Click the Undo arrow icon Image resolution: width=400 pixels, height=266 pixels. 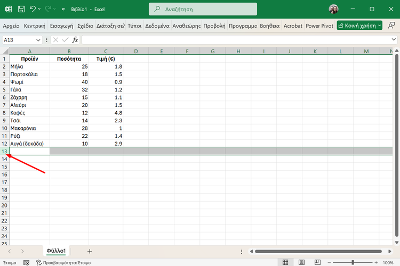tap(33, 9)
